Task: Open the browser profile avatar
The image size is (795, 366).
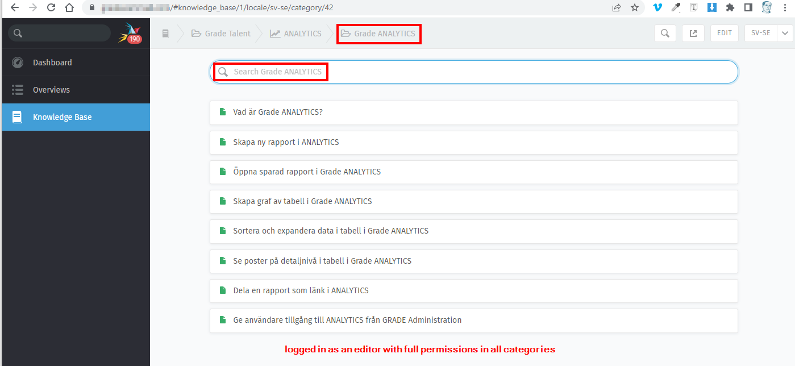Action: (x=767, y=7)
